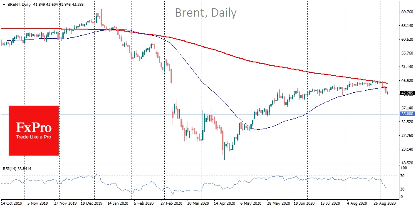Click the blue 35.000 level label

coord(407,114)
